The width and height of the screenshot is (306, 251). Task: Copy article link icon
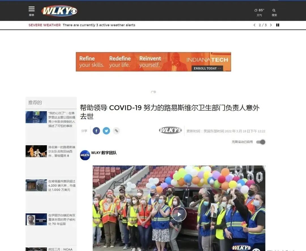(x=116, y=131)
